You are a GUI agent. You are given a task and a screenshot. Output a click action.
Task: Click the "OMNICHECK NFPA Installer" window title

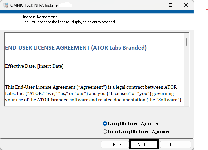tap(34, 5)
